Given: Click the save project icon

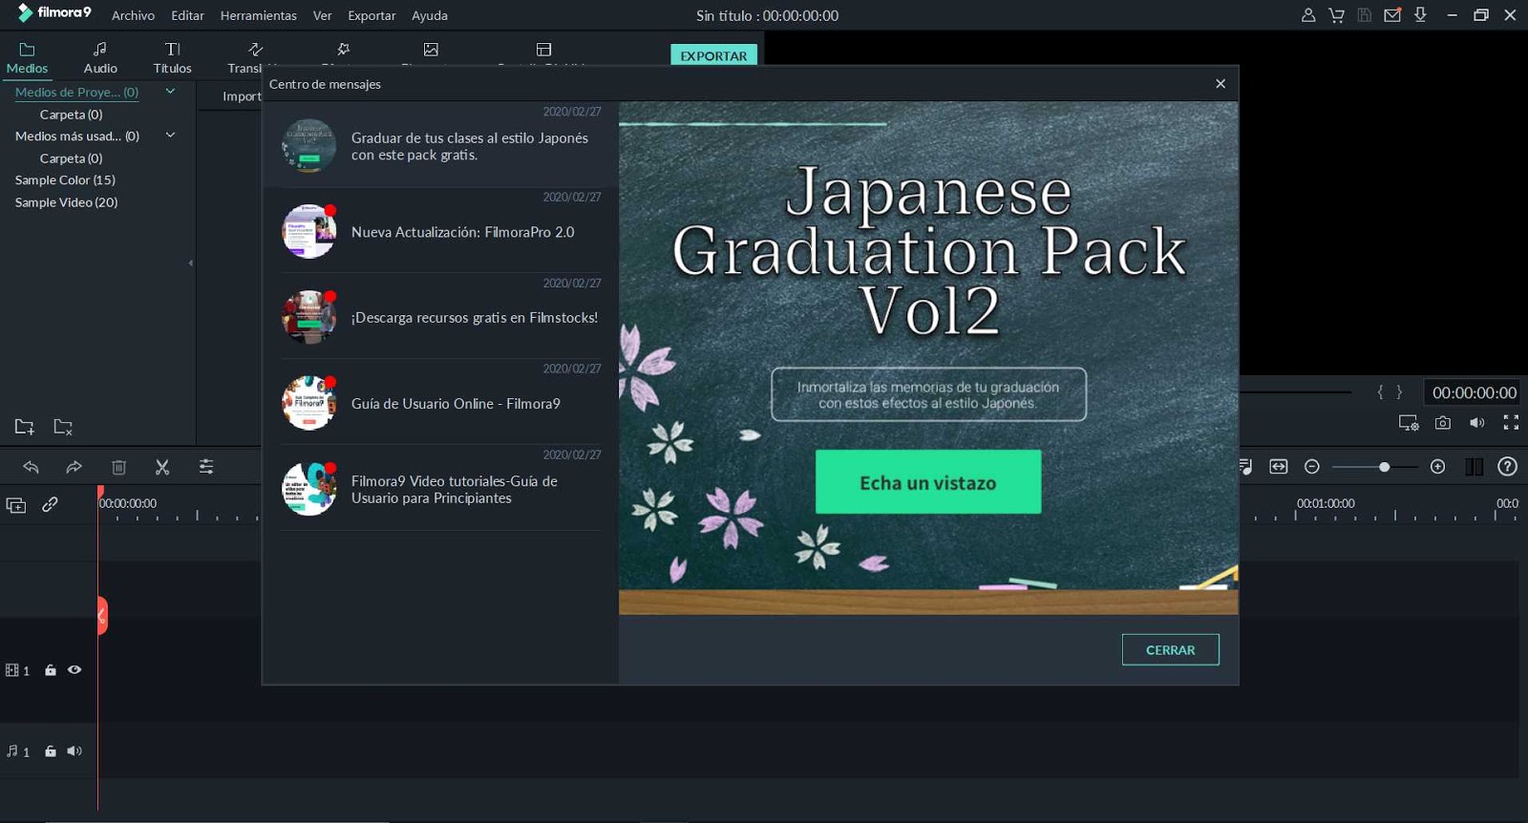Looking at the screenshot, I should [1365, 15].
